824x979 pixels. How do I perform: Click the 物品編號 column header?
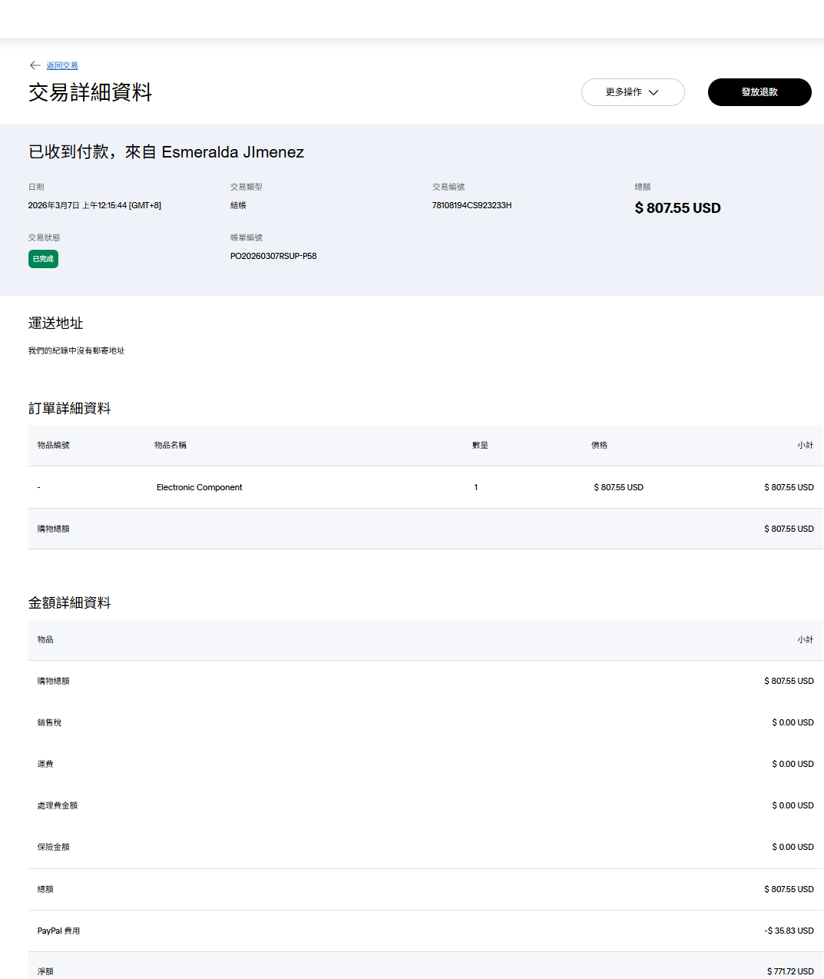(x=54, y=445)
